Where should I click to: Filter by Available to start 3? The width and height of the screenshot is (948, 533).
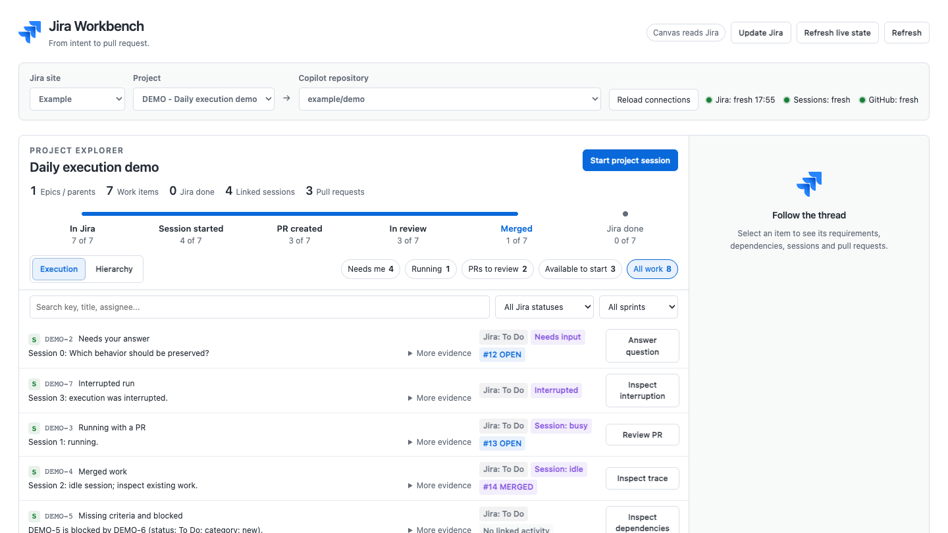click(581, 269)
